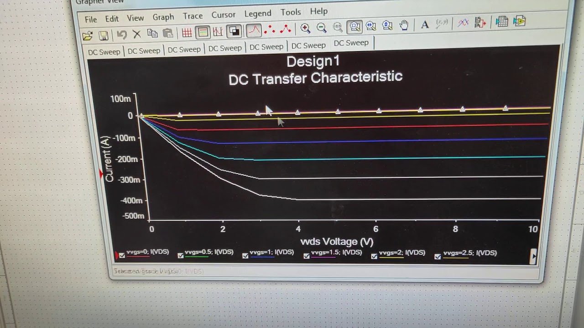Export the graph to LabVIEW icon
This screenshot has width=584, height=328.
[519, 21]
